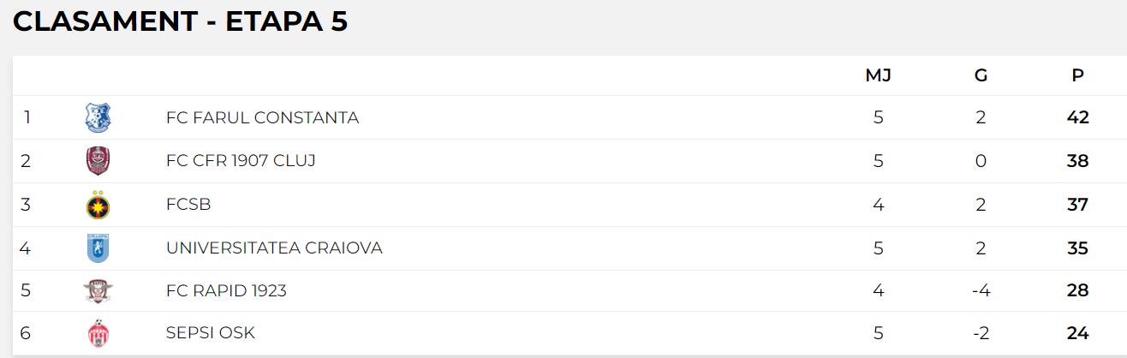Click Farul Constanta's 42 points value
Image resolution: width=1127 pixels, height=358 pixels.
[x=1077, y=117]
